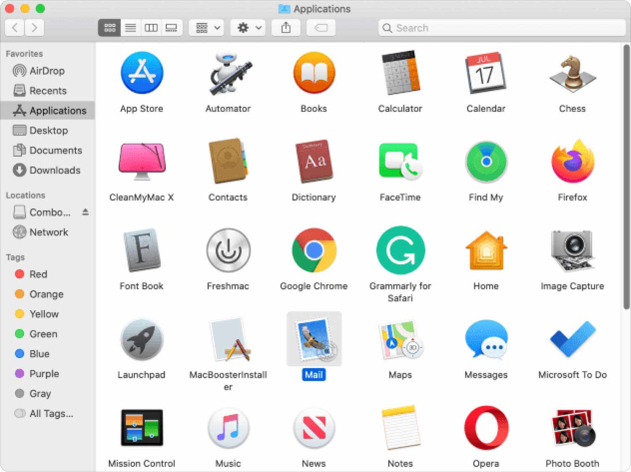Screen dimensions: 631x472
Task: Select the Music app icon
Action: (228, 428)
